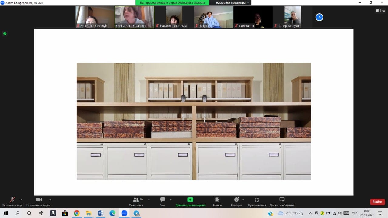Open File Explorer from taskbar
Screen dimensions: 388x218
[89, 213]
